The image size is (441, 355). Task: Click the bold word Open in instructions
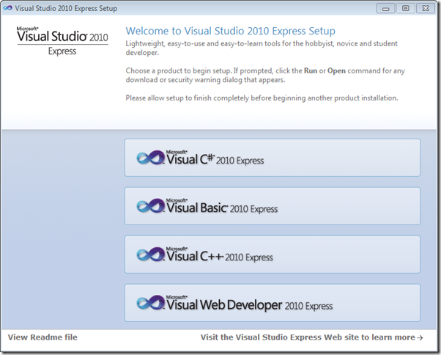pyautogui.click(x=336, y=70)
